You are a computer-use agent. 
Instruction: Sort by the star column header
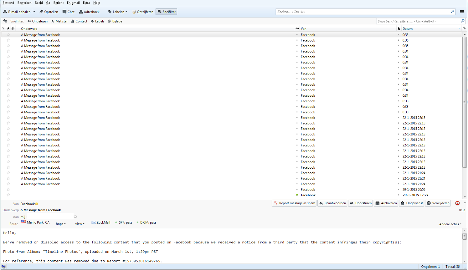click(x=8, y=28)
